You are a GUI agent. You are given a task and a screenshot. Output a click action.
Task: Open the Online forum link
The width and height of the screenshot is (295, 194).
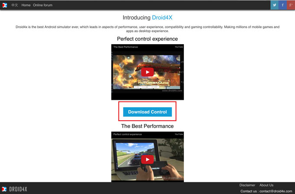pos(43,5)
